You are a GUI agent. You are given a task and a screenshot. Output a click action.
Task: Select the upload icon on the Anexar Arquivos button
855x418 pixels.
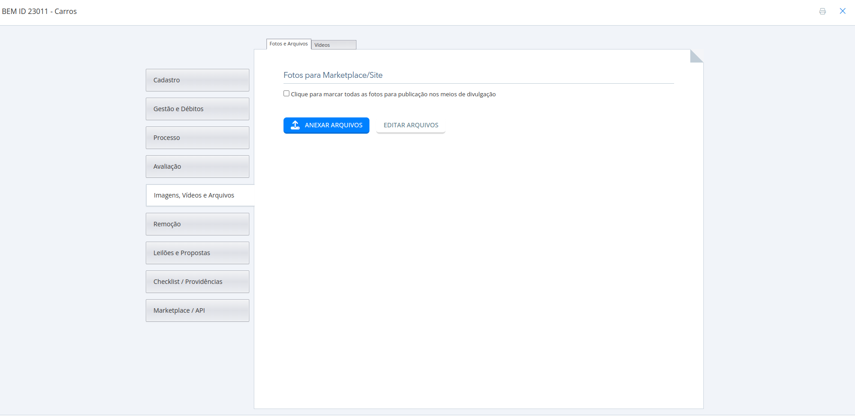295,125
